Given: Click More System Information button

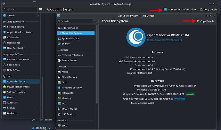Looking at the screenshot, I should 180,9.
